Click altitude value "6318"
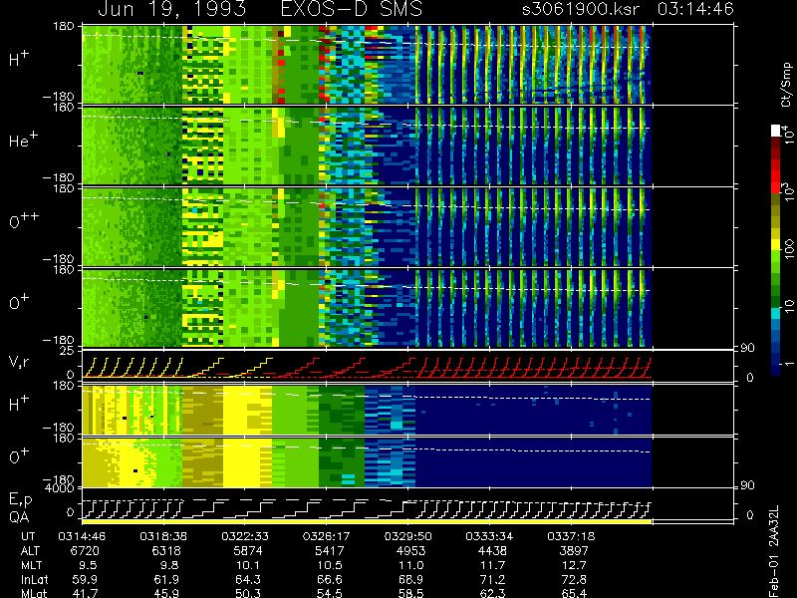Image resolution: width=797 pixels, height=598 pixels. point(166,551)
